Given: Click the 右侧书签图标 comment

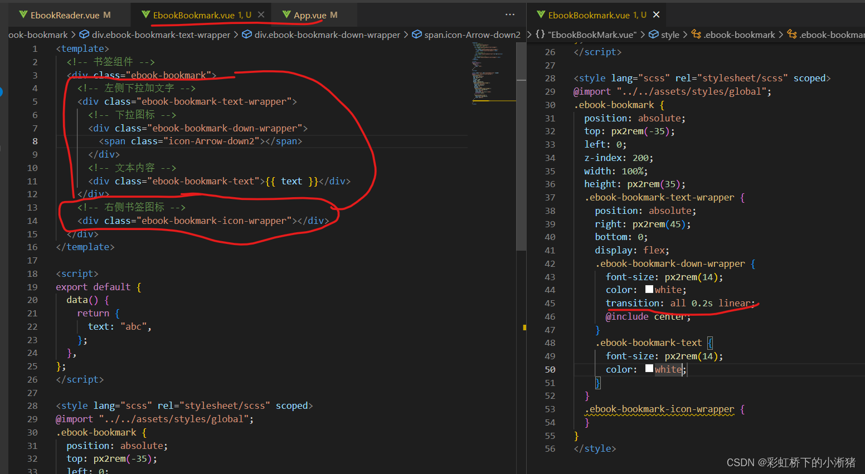Looking at the screenshot, I should tap(132, 207).
